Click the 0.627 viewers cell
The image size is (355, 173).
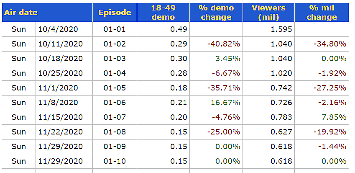pyautogui.click(x=281, y=132)
